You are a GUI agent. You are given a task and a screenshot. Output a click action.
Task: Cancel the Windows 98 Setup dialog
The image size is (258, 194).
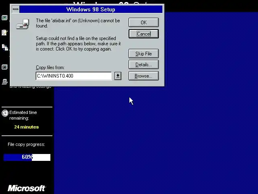[144, 34]
